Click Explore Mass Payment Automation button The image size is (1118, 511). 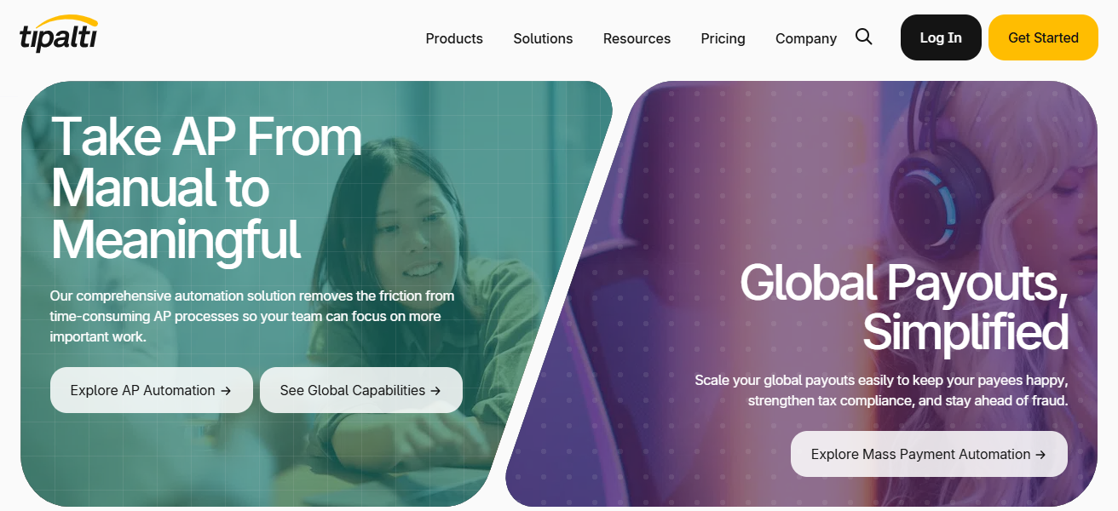point(929,454)
